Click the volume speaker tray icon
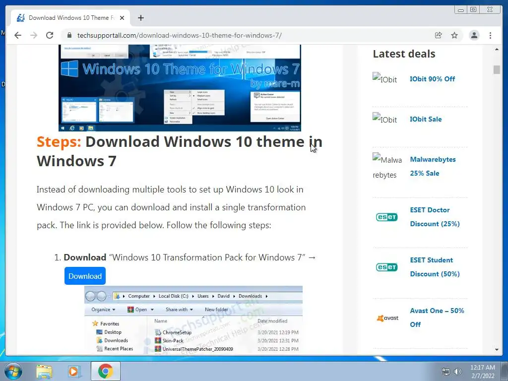This screenshot has width=508, height=381. tap(458, 372)
